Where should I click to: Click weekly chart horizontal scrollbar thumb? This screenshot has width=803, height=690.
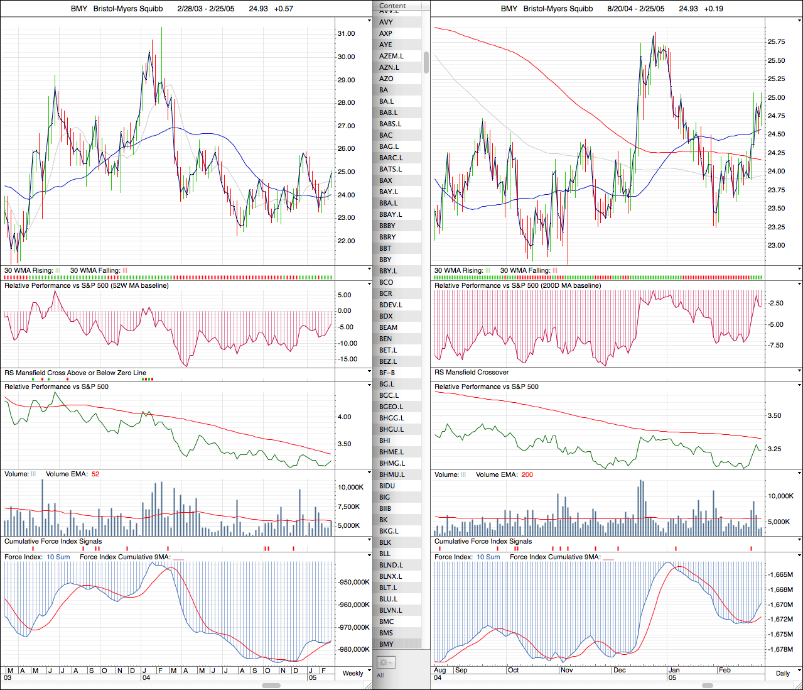click(x=271, y=686)
